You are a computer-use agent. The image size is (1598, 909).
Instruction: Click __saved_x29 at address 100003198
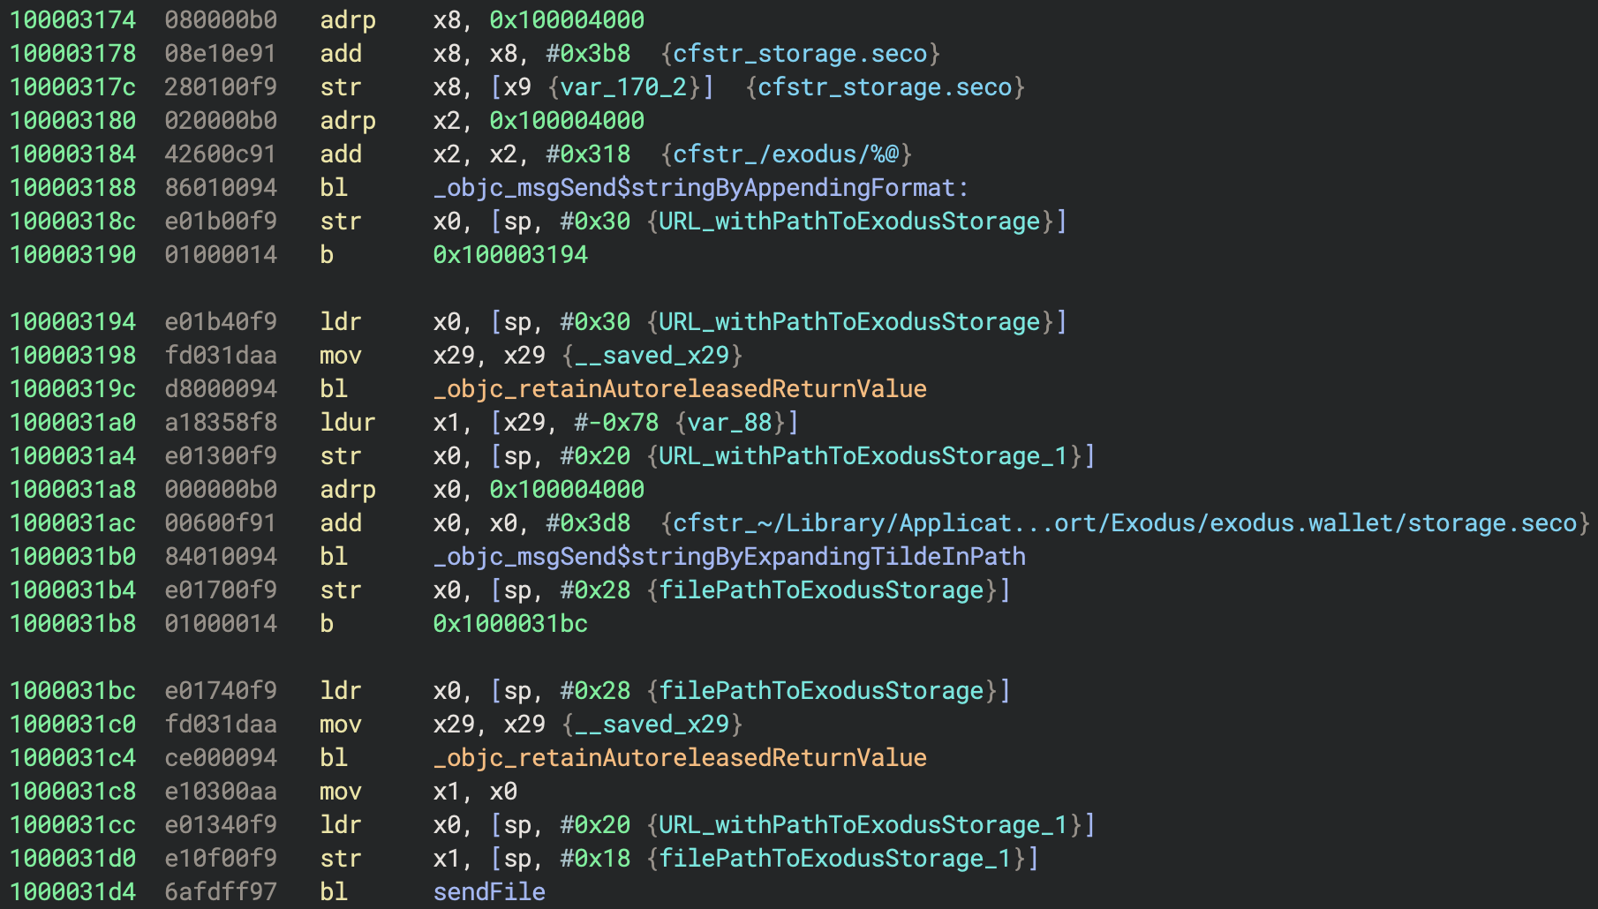click(x=652, y=355)
